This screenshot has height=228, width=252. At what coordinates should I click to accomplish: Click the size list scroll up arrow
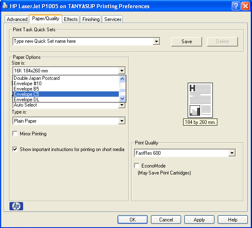click(122, 79)
